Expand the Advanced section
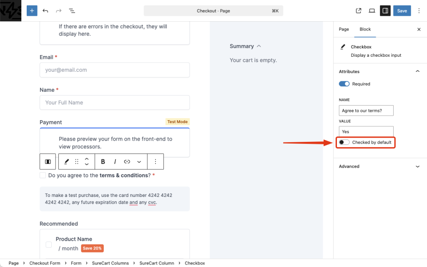427x267 pixels. coord(417,166)
